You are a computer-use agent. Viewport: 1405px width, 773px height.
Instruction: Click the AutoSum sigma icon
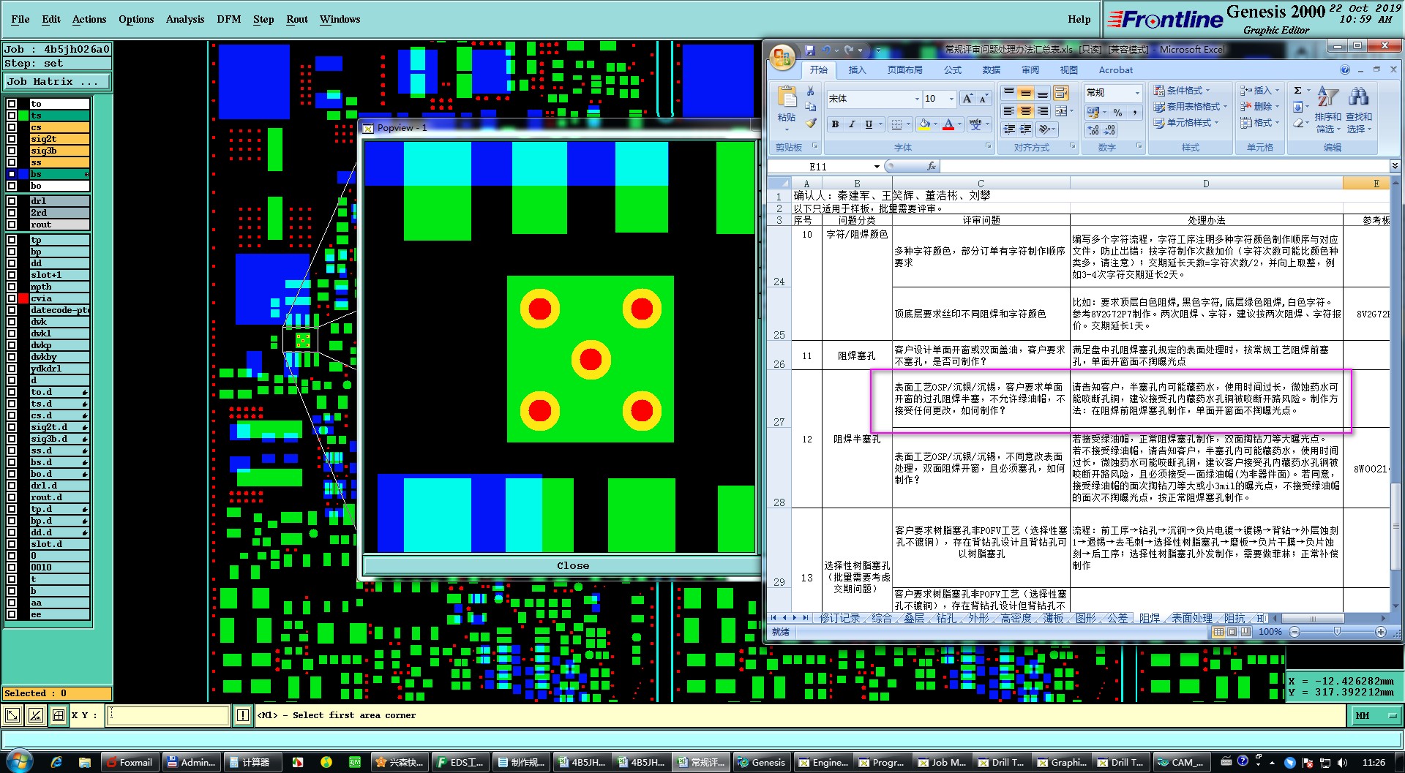coord(1297,91)
